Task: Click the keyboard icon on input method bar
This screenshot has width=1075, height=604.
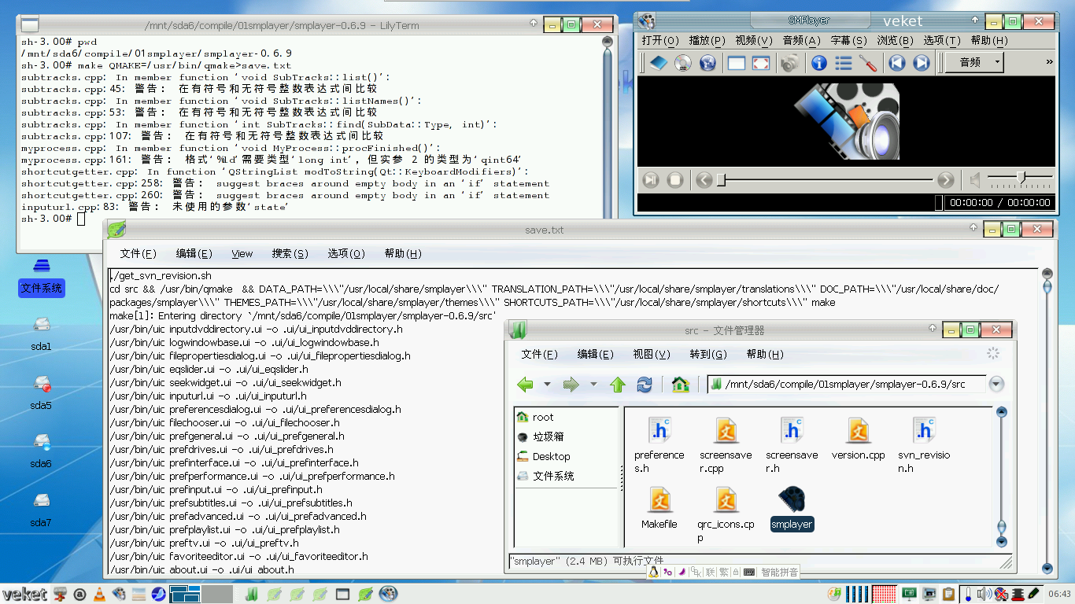Action: coord(749,572)
